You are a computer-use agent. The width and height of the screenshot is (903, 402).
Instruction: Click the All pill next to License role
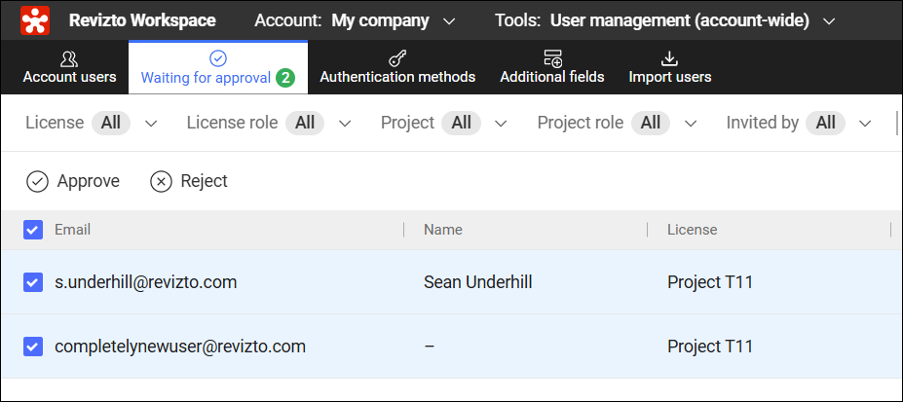point(305,123)
